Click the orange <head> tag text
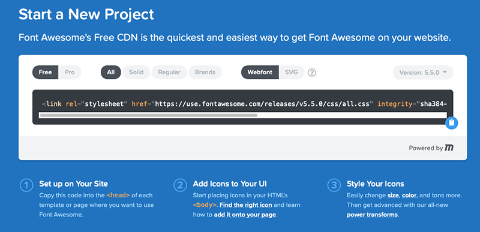 pos(118,195)
